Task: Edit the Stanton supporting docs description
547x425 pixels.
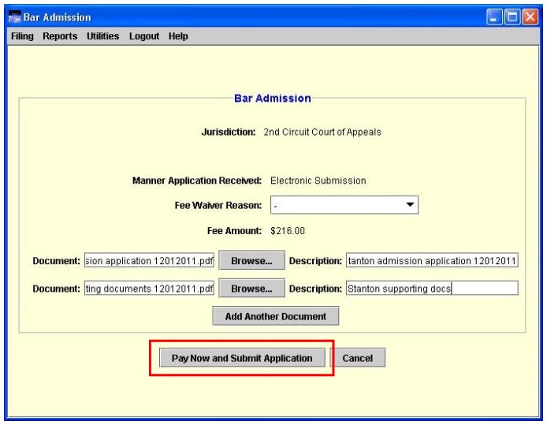Action: pyautogui.click(x=432, y=289)
